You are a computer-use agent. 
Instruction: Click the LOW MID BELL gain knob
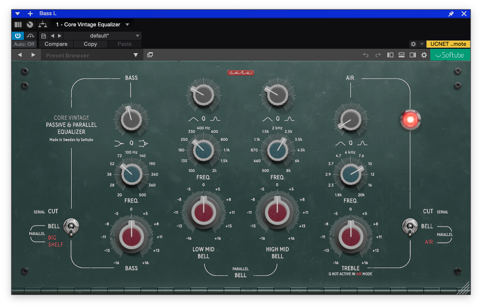203,212
